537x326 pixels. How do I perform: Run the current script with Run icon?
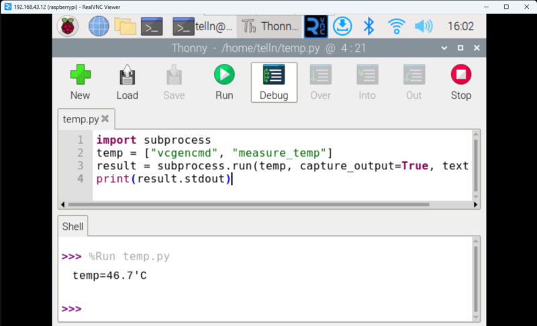224,82
